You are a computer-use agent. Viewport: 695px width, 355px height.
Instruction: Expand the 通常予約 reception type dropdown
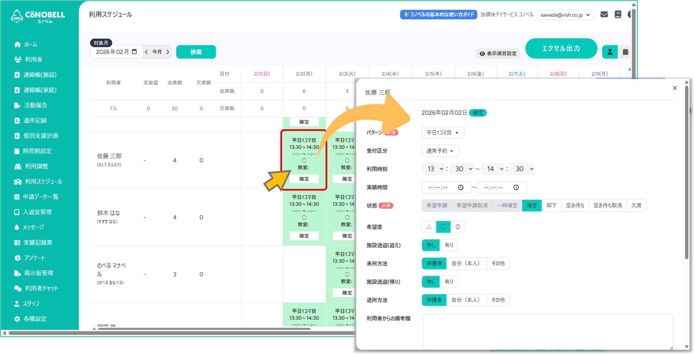tap(440, 151)
